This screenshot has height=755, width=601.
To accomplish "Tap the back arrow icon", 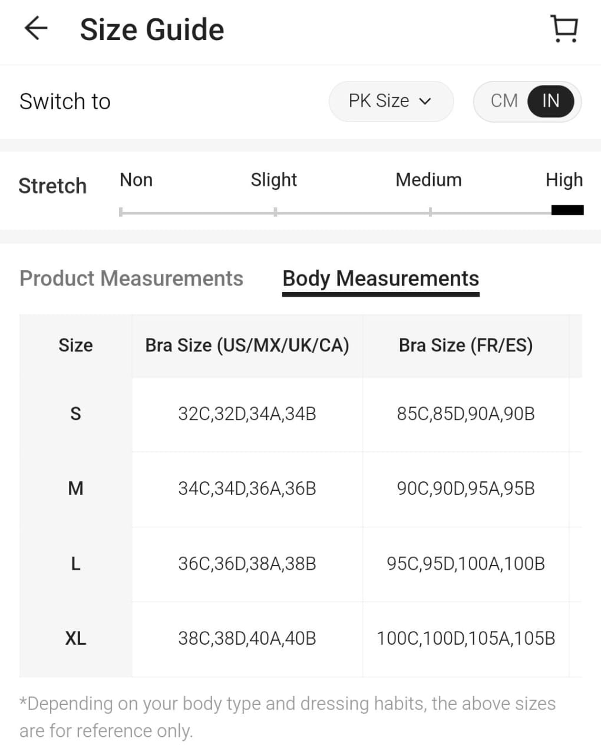I will [35, 28].
